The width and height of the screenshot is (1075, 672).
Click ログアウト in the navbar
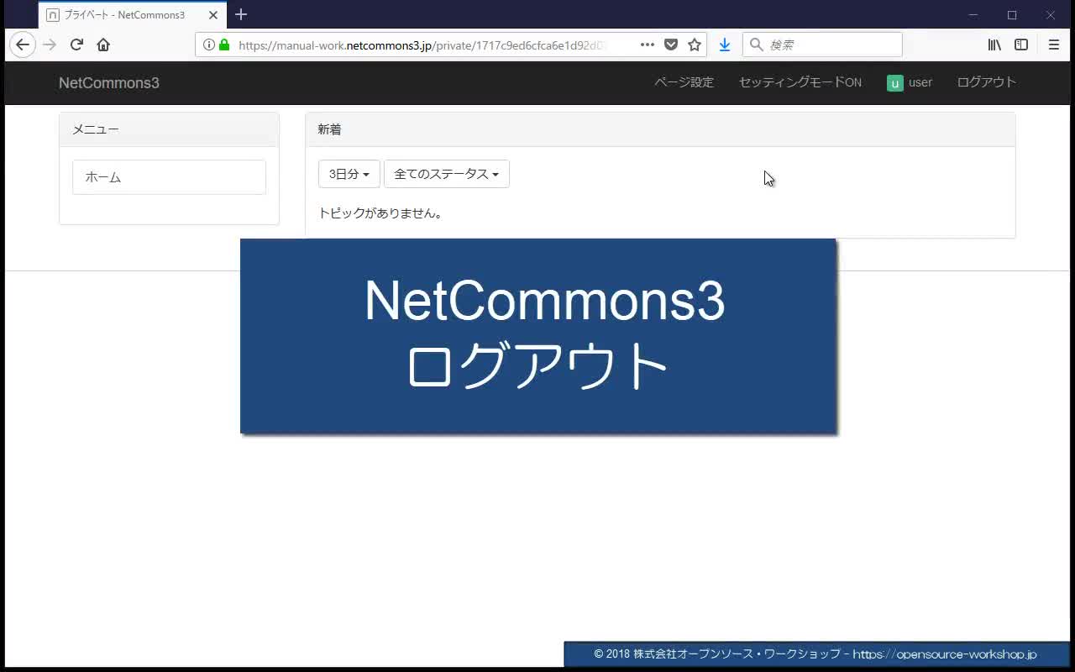click(987, 82)
